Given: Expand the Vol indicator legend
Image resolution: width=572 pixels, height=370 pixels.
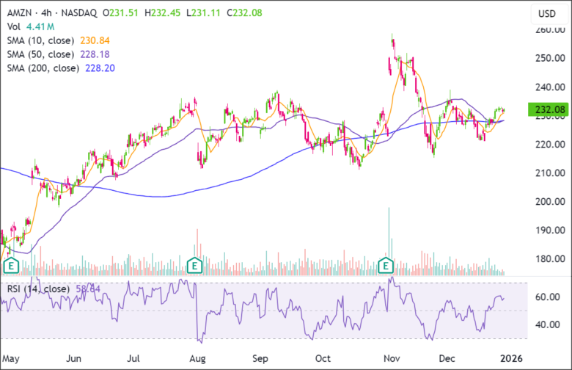Looking at the screenshot, I should [x=14, y=27].
